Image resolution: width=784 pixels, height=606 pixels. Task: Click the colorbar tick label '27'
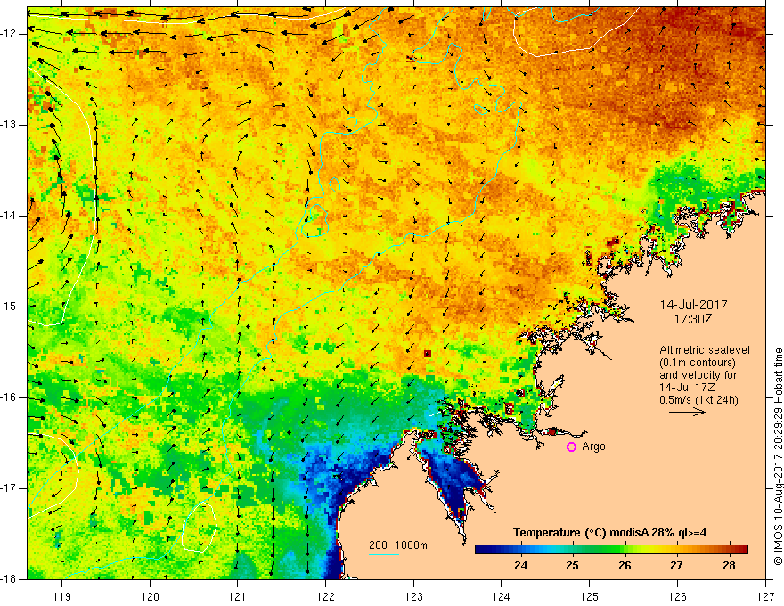[x=676, y=566]
